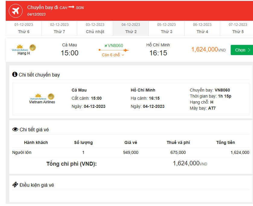
Task: Switch to the 05-12-2023 Thứ 3 date tab
Action: [x=166, y=28]
